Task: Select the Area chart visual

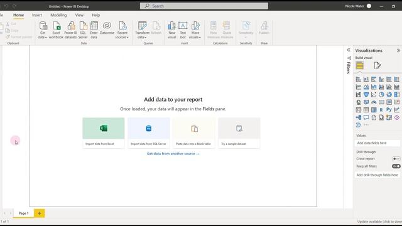Action: coord(366,87)
